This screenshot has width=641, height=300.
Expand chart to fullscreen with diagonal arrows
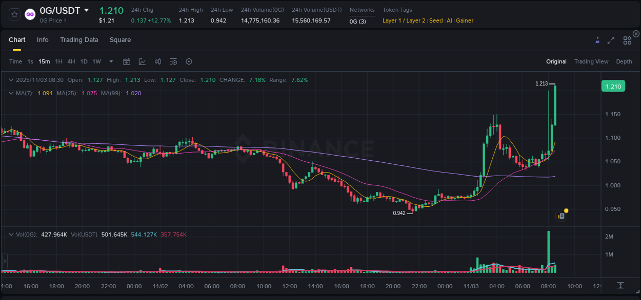(x=611, y=40)
